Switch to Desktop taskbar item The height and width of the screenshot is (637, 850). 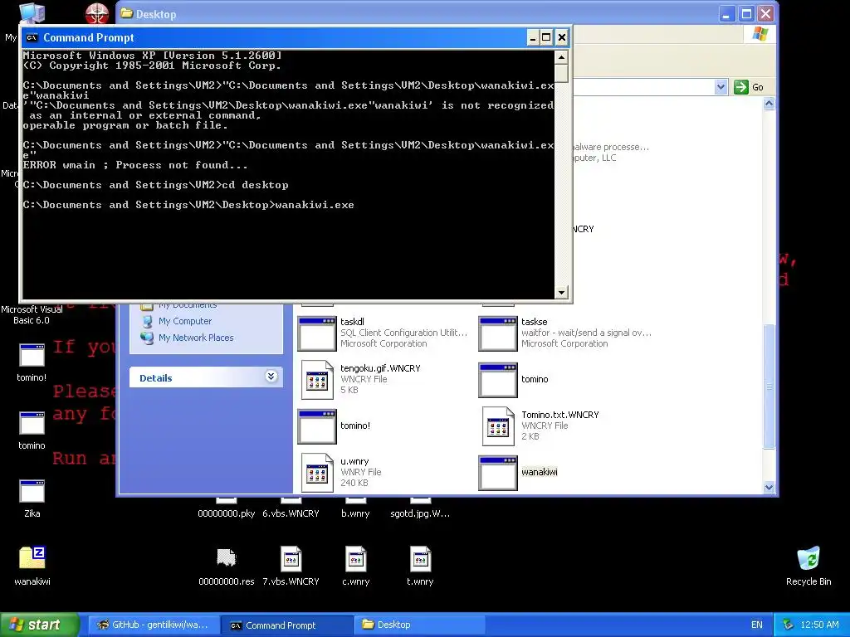[419, 625]
